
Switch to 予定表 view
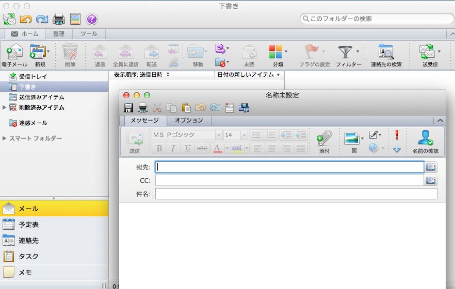[54, 225]
